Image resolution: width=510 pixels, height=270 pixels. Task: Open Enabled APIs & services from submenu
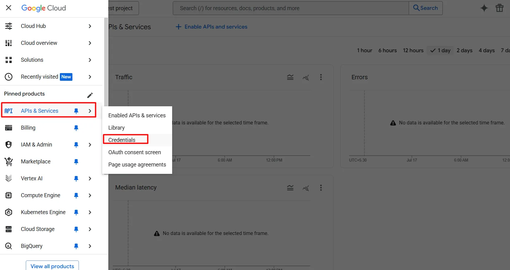coord(137,115)
